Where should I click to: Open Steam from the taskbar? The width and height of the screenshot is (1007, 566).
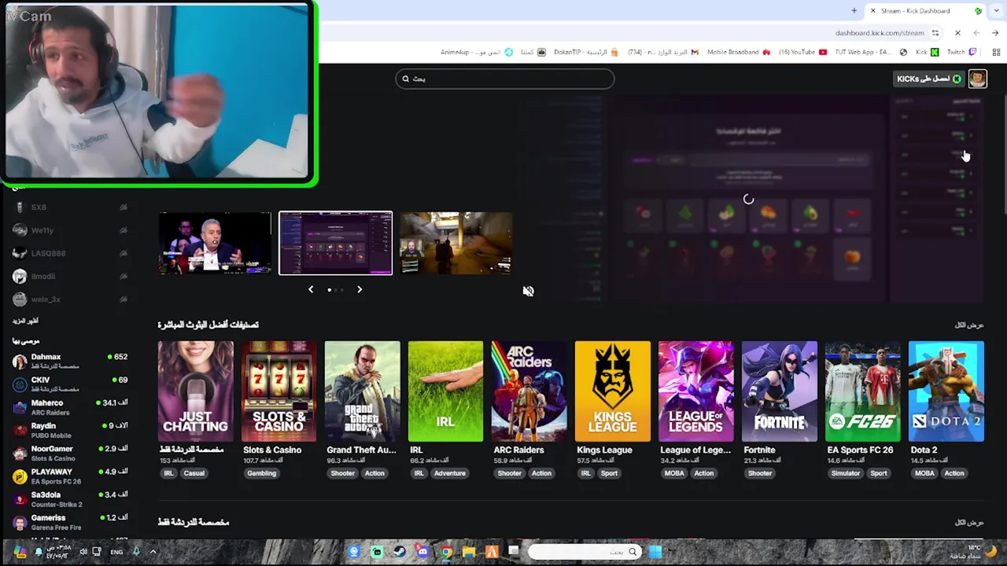[x=400, y=552]
